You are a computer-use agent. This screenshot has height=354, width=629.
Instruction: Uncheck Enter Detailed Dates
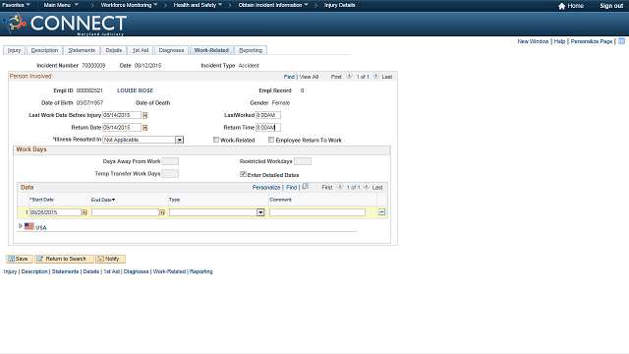243,174
